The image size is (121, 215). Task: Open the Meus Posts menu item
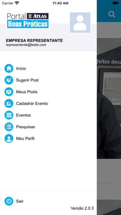[27, 92]
